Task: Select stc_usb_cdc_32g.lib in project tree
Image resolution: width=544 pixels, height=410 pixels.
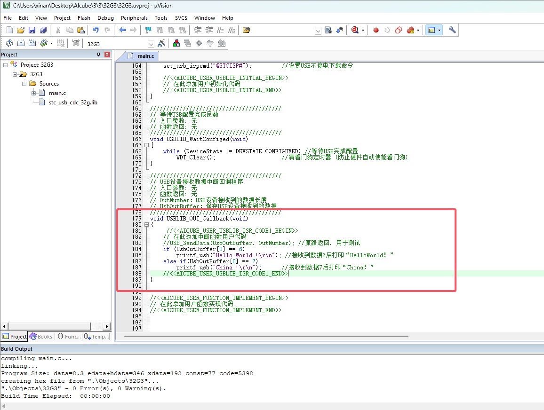Action: [x=73, y=102]
